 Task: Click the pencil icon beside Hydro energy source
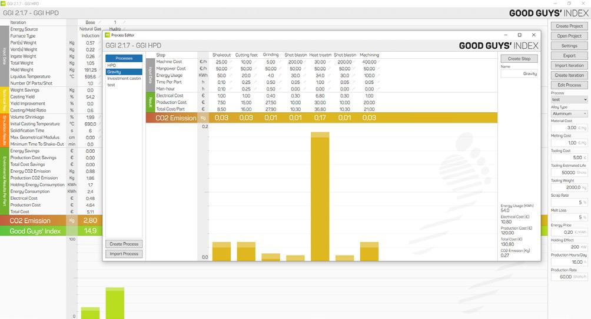pyautogui.click(x=124, y=29)
